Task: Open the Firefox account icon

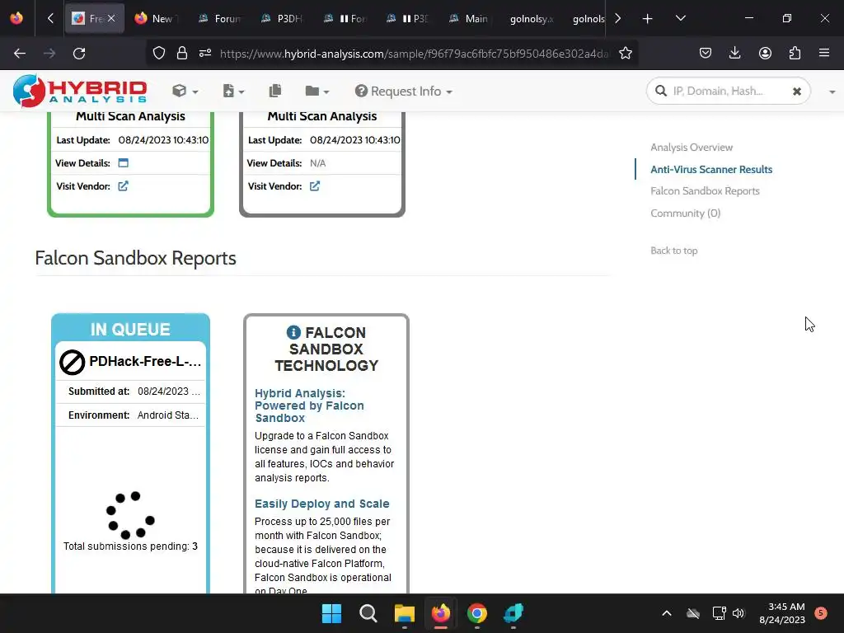Action: pyautogui.click(x=765, y=54)
